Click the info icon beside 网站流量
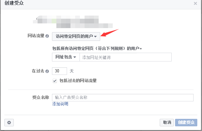Screen dimensions: 202x131 [47, 36]
